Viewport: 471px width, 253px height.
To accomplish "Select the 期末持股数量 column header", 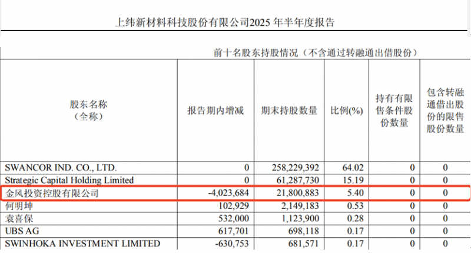I will click(289, 110).
